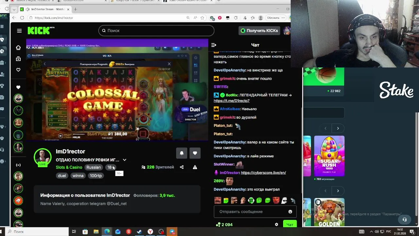Switch to the Кобра Кай background tab

135,1
